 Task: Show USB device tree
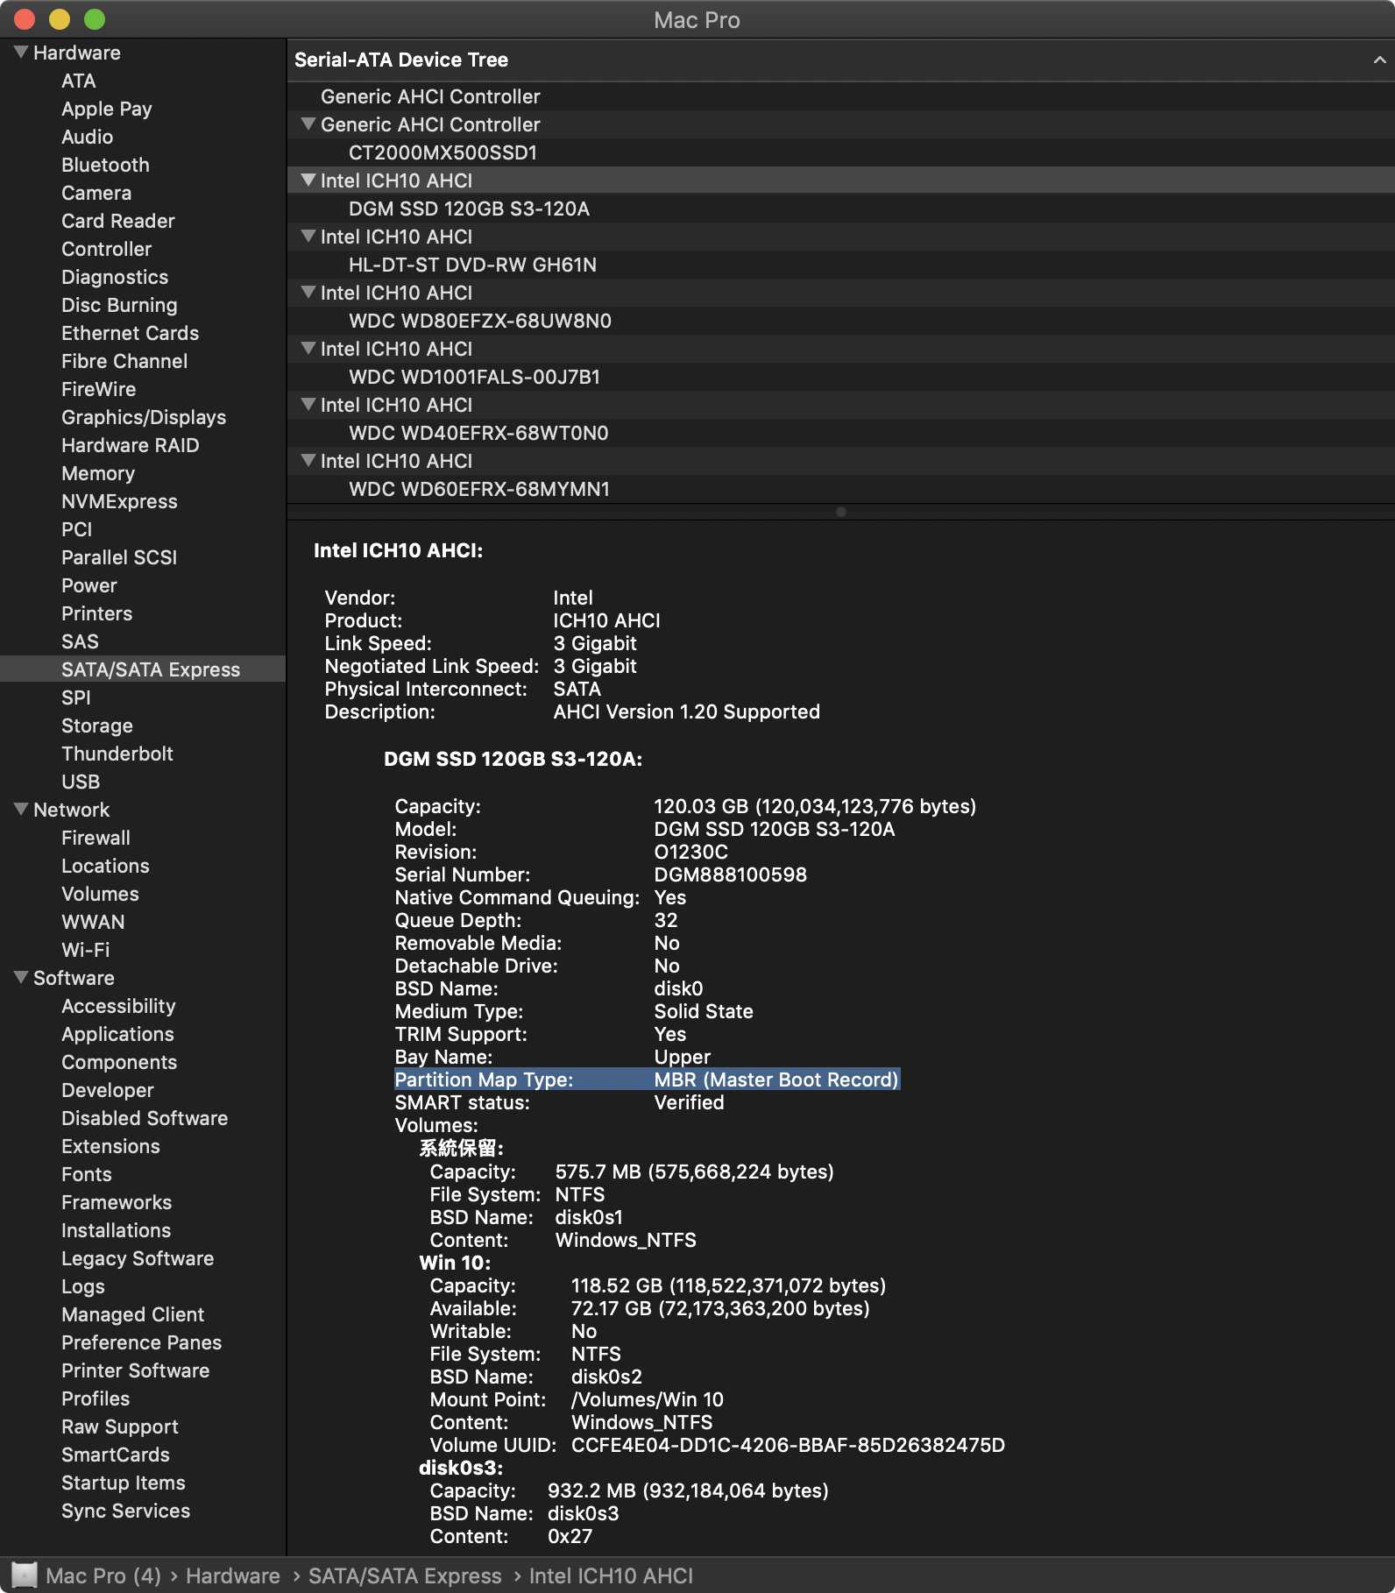[x=143, y=782]
